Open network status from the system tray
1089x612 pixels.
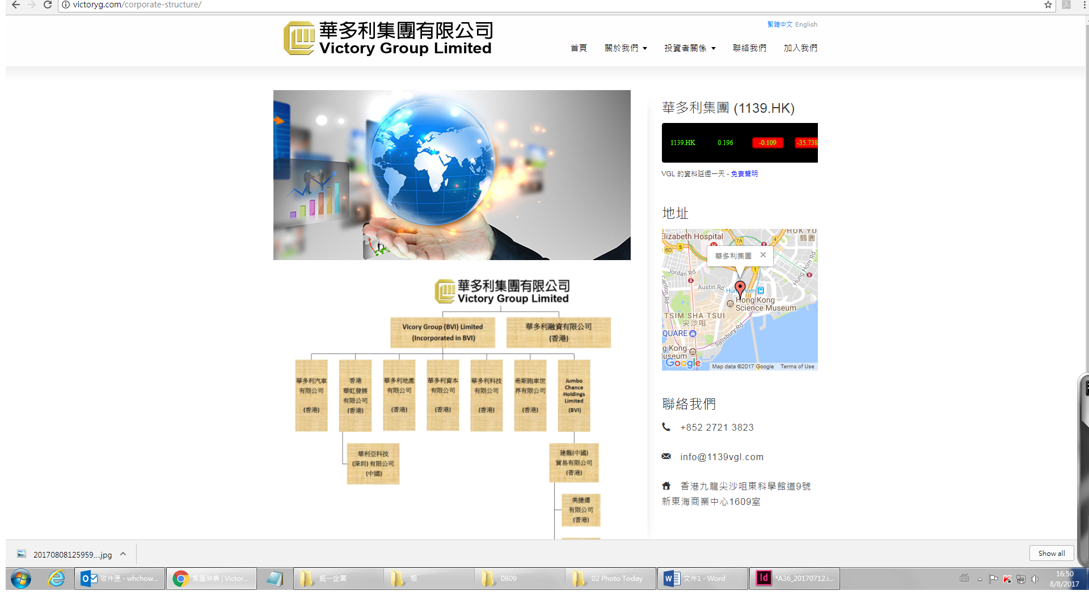point(1022,579)
